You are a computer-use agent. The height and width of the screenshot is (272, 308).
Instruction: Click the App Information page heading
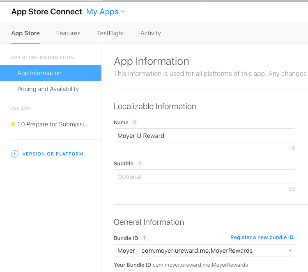[x=152, y=61]
